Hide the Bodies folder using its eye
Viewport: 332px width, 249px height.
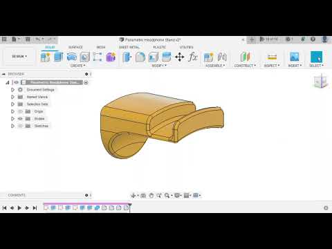[x=20, y=119]
